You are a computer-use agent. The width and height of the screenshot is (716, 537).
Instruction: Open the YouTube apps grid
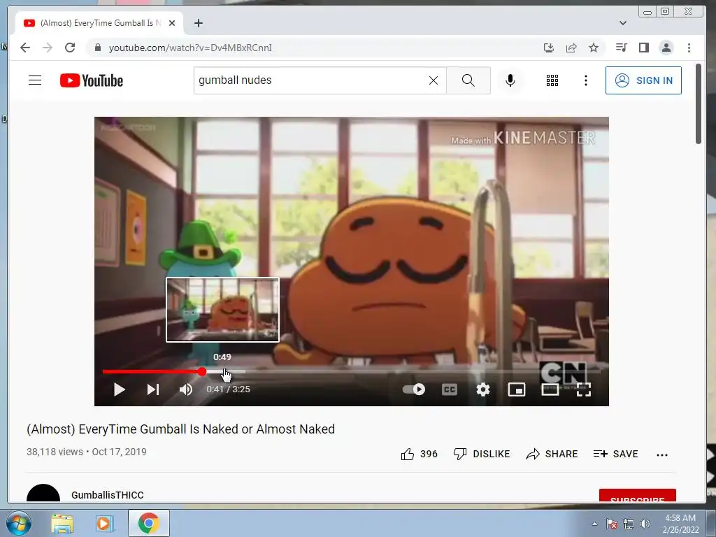552,80
